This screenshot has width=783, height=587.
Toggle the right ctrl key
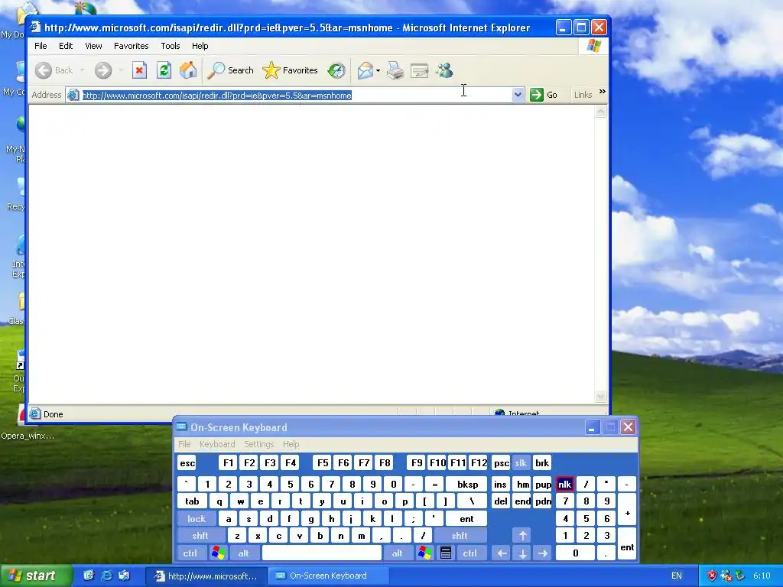pyautogui.click(x=470, y=553)
